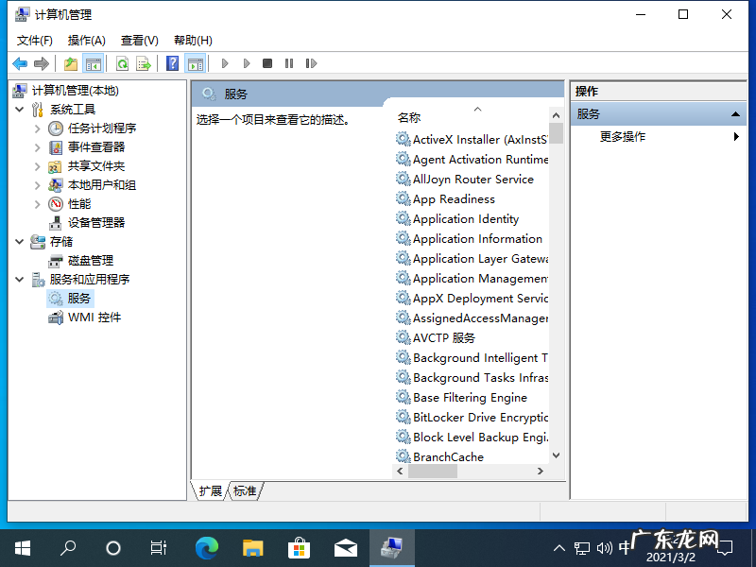This screenshot has width=756, height=567.
Task: Start the service using the play icon
Action: click(225, 63)
